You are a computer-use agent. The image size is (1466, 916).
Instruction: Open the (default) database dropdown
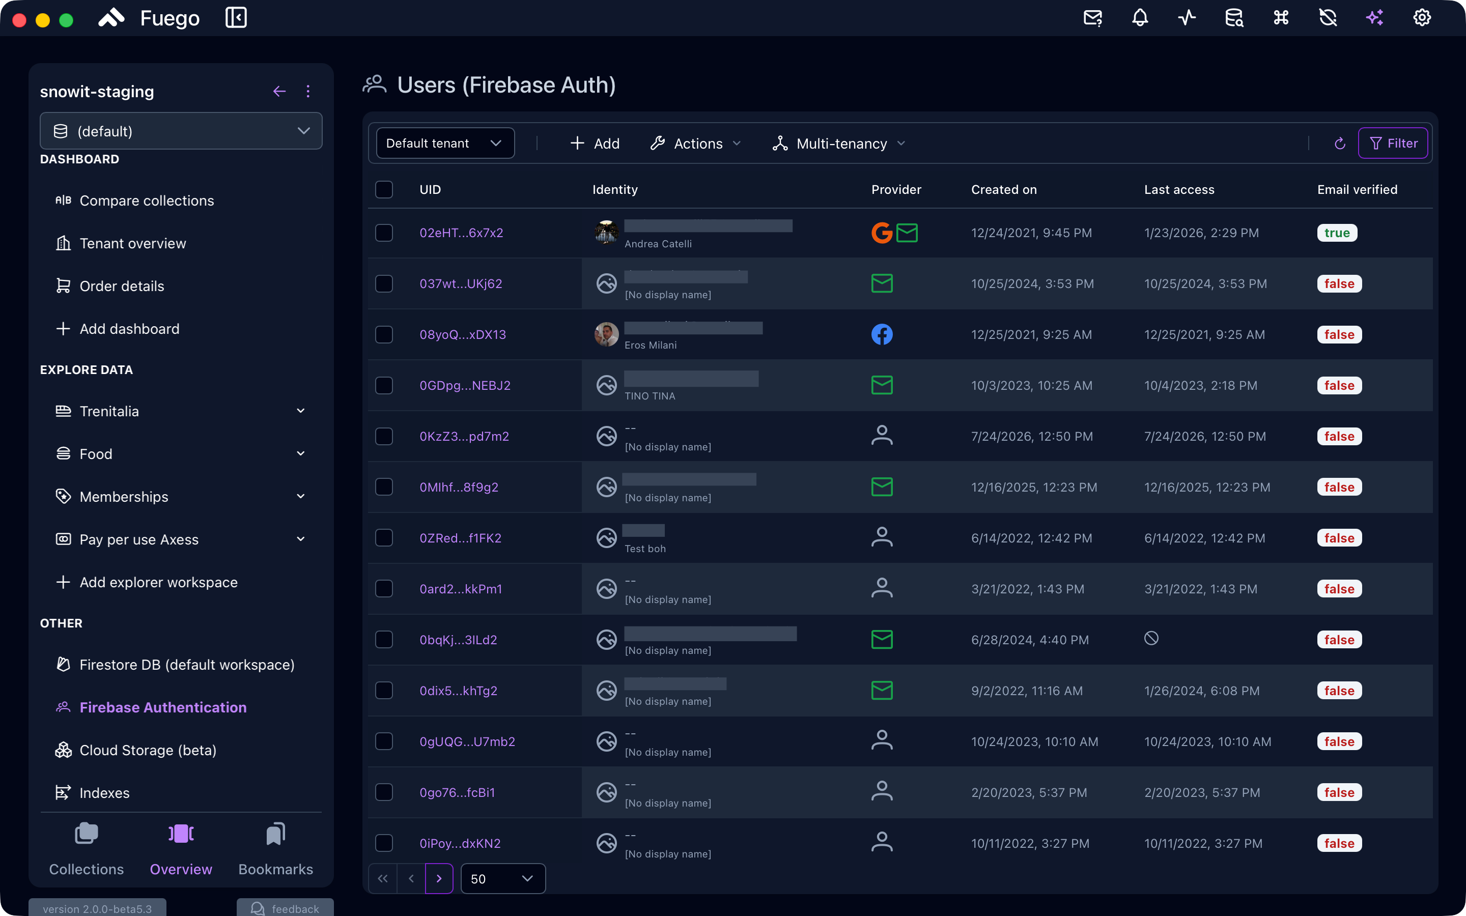(x=181, y=131)
